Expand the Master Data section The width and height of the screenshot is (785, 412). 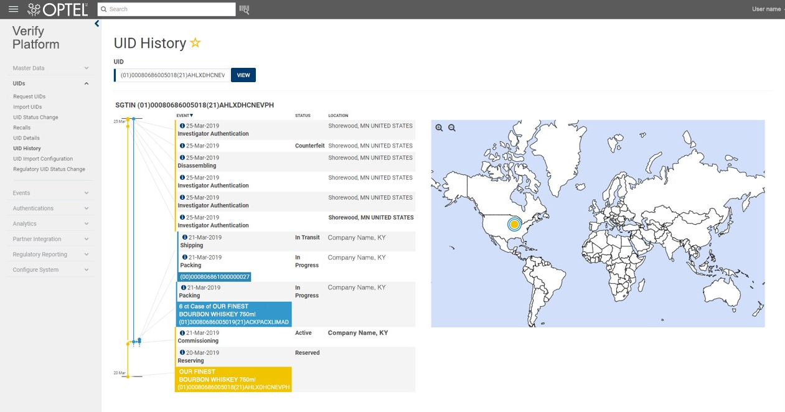50,68
